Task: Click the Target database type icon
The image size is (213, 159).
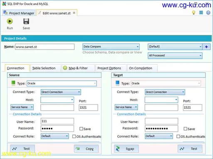Action: (117, 83)
